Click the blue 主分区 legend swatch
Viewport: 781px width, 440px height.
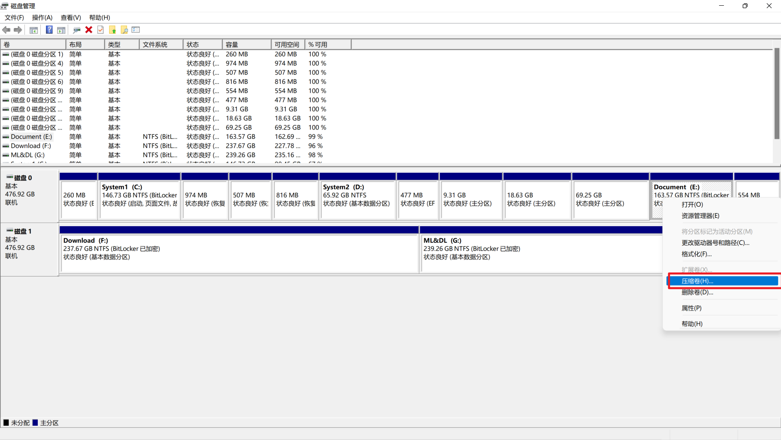click(35, 423)
